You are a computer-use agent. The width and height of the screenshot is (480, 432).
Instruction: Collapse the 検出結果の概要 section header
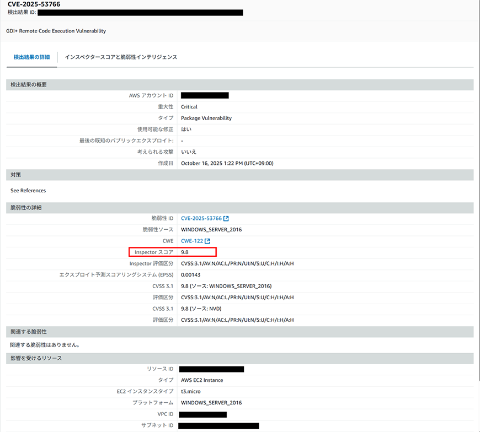click(x=29, y=85)
